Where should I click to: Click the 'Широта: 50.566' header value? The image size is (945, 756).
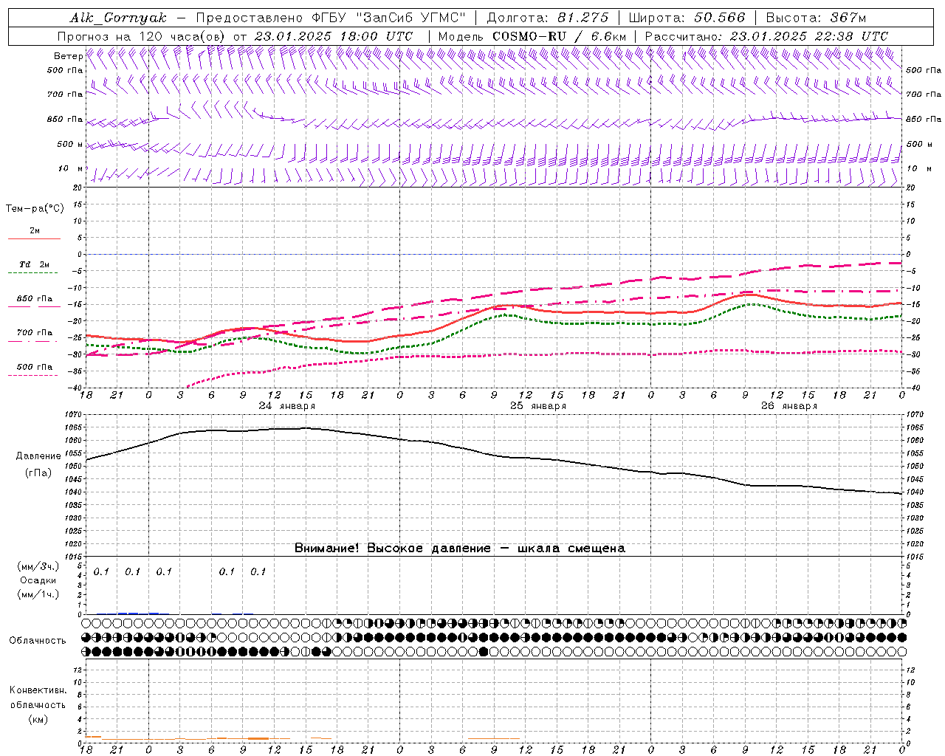coord(687,18)
